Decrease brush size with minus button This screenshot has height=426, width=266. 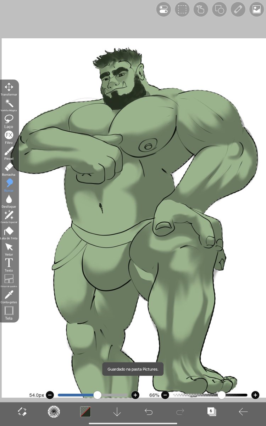click(50, 395)
